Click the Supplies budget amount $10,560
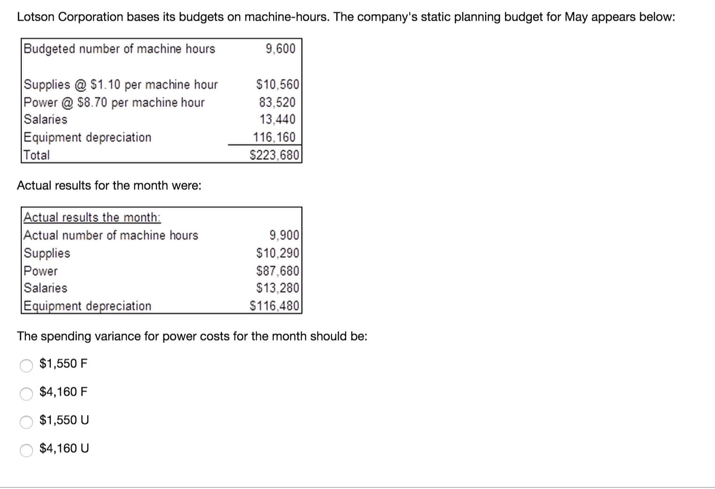This screenshot has height=489, width=715. pyautogui.click(x=277, y=85)
